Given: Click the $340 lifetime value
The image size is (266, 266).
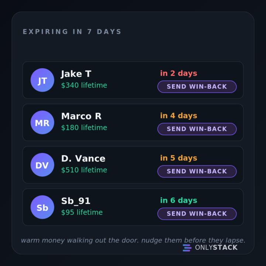Looking at the screenshot, I should pos(84,85).
